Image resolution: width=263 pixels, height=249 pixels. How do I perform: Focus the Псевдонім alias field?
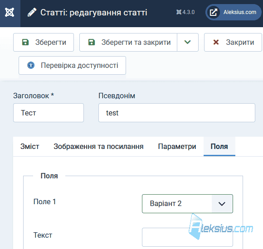[177, 113]
